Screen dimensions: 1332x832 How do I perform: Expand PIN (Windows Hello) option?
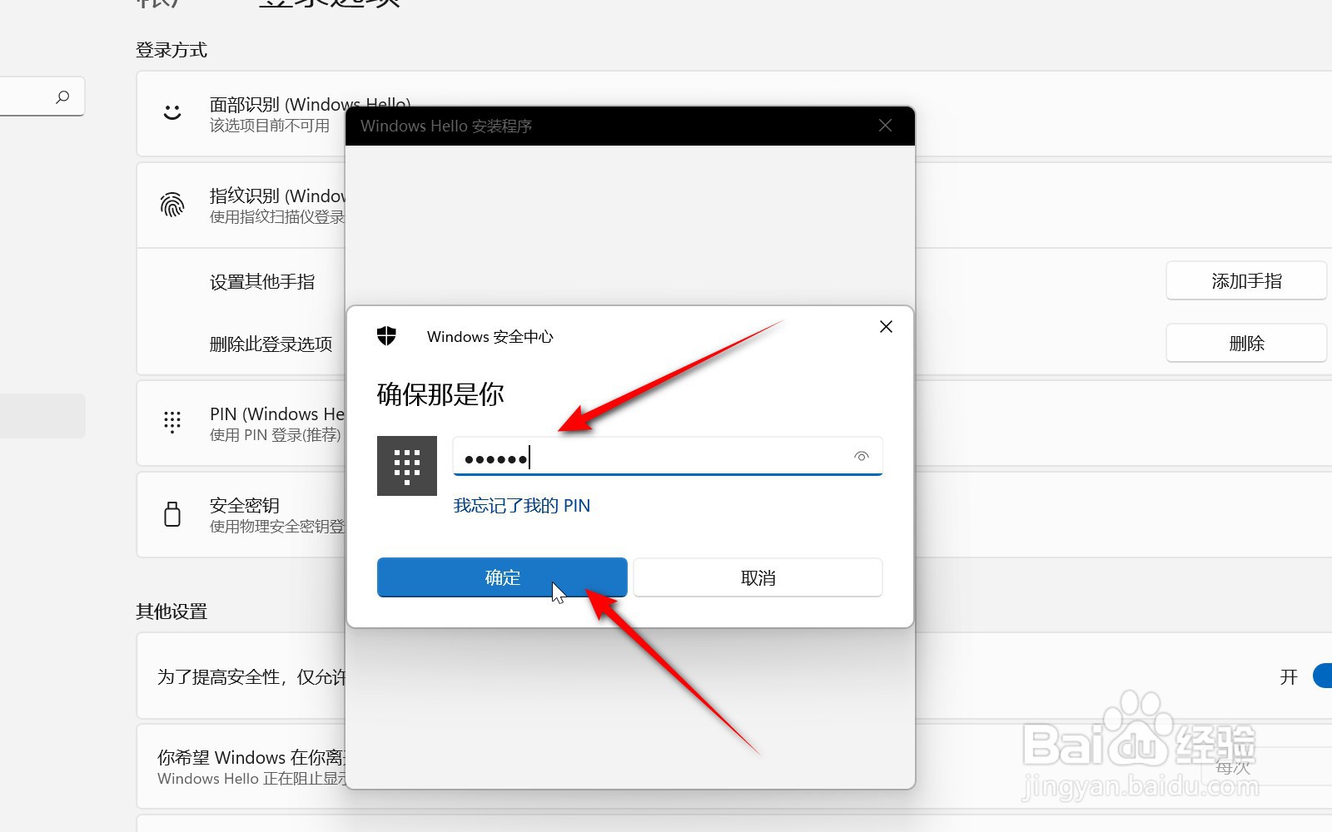tap(734, 423)
